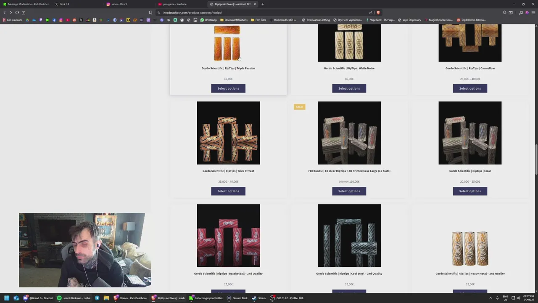This screenshot has height=303, width=538.
Task: Open the Vape Dispensary bookmark
Action: tap(409, 20)
